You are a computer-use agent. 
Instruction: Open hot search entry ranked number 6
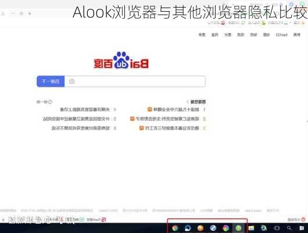84,128
